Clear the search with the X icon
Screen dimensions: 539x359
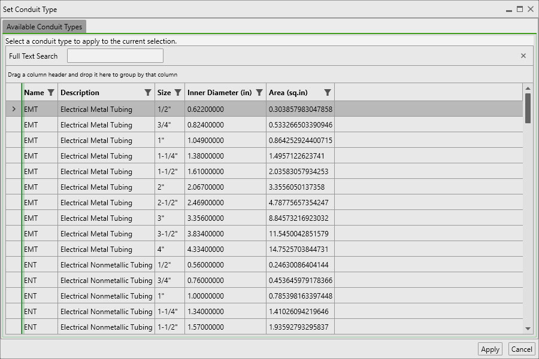[x=523, y=55]
